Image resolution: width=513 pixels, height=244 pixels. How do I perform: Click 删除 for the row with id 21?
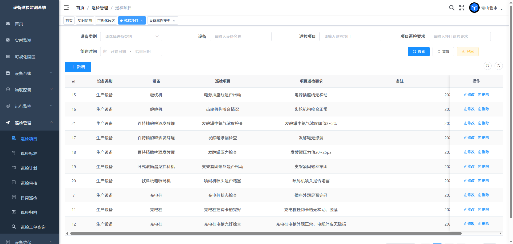[484, 123]
